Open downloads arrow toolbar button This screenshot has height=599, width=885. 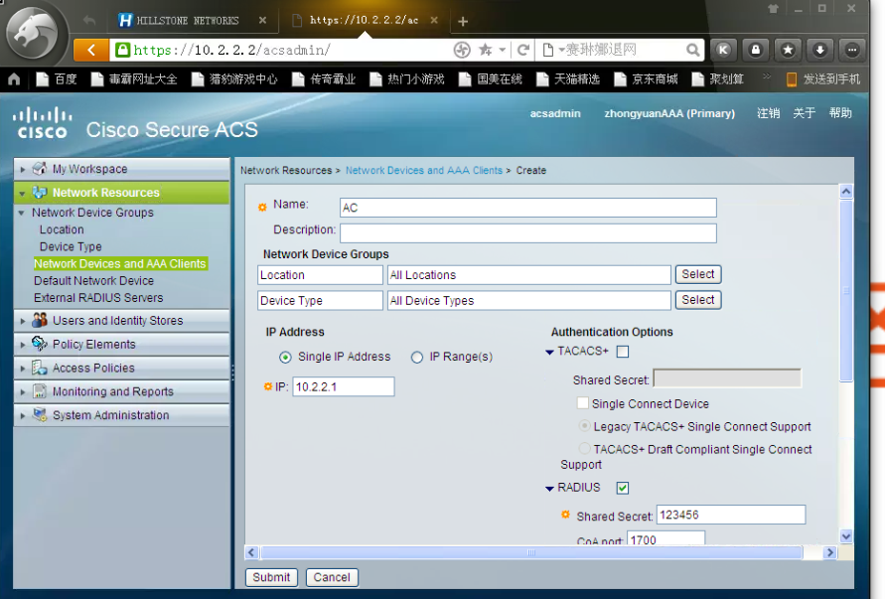coord(819,50)
